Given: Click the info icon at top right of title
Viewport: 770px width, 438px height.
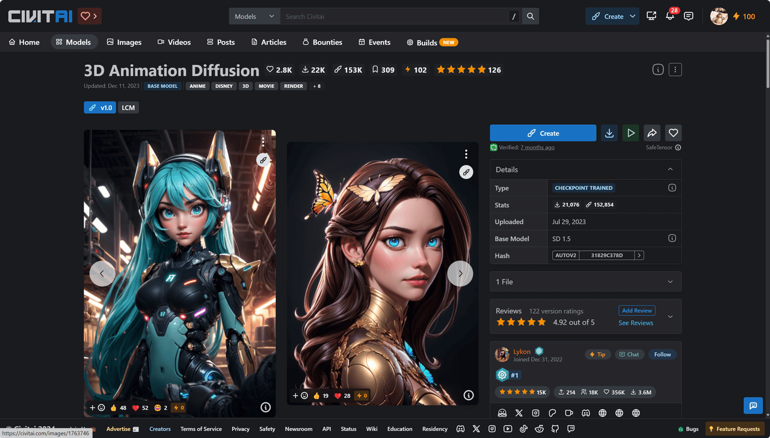Looking at the screenshot, I should click(x=658, y=70).
